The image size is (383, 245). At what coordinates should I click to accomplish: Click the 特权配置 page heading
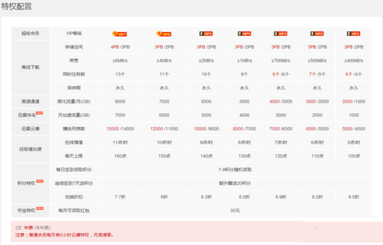tap(17, 6)
